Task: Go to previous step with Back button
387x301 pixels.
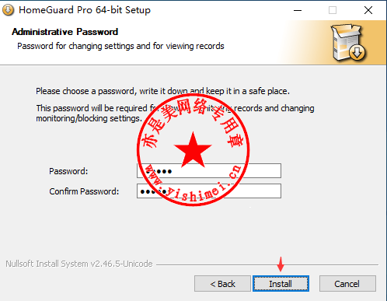Action: pyautogui.click(x=222, y=284)
